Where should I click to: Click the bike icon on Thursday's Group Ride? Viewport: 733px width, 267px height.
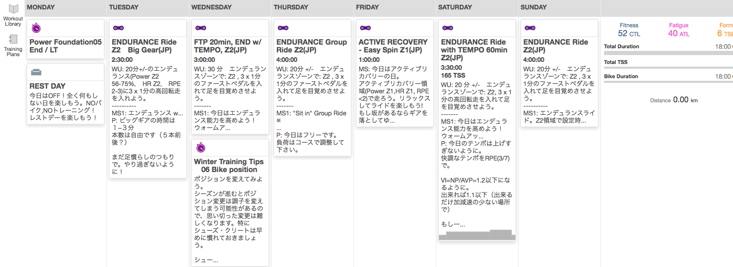[x=283, y=28]
